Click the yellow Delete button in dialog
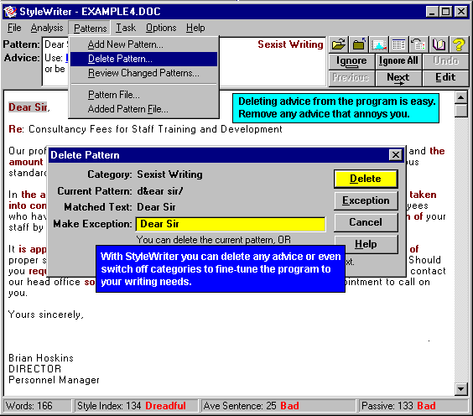Viewport: 473px width, 416px height. click(366, 179)
